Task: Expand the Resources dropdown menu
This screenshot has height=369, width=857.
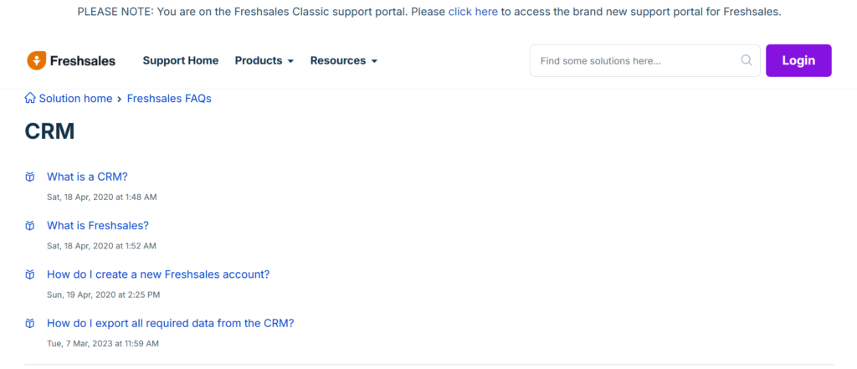Action: click(x=343, y=61)
